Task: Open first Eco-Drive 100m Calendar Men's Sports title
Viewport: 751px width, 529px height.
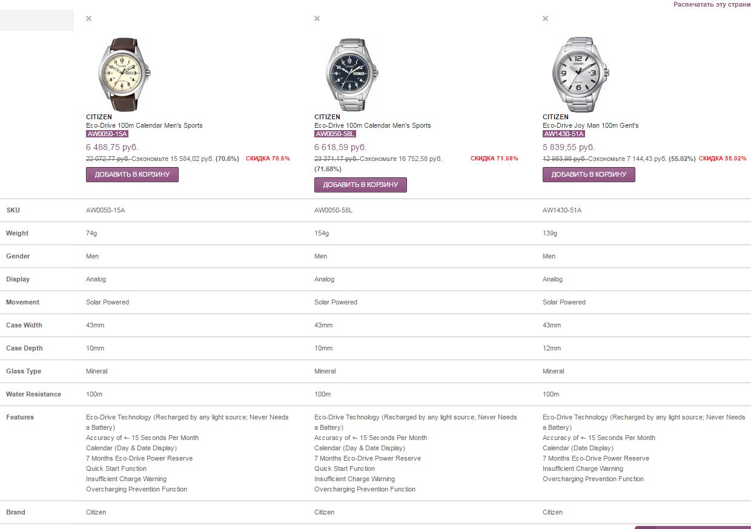Action: (144, 125)
